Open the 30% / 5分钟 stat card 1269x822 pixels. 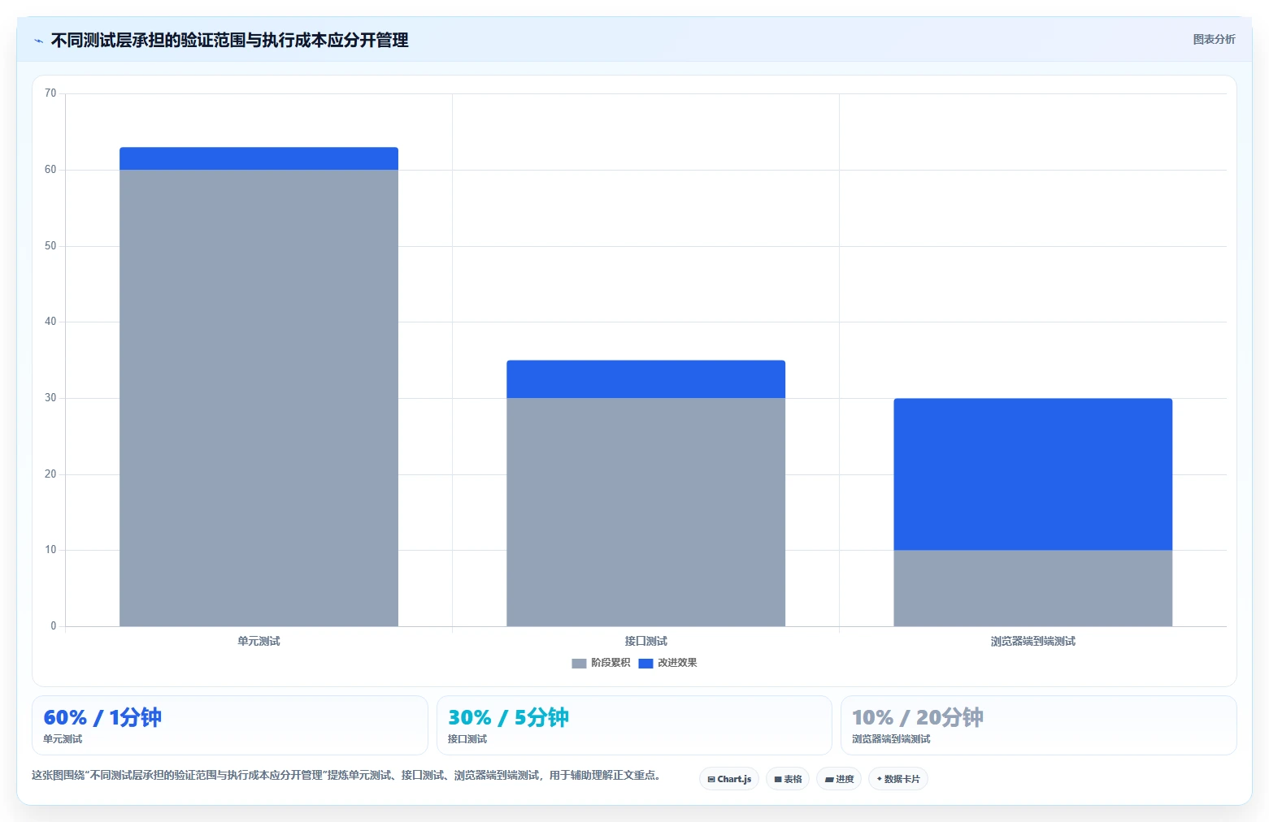634,725
